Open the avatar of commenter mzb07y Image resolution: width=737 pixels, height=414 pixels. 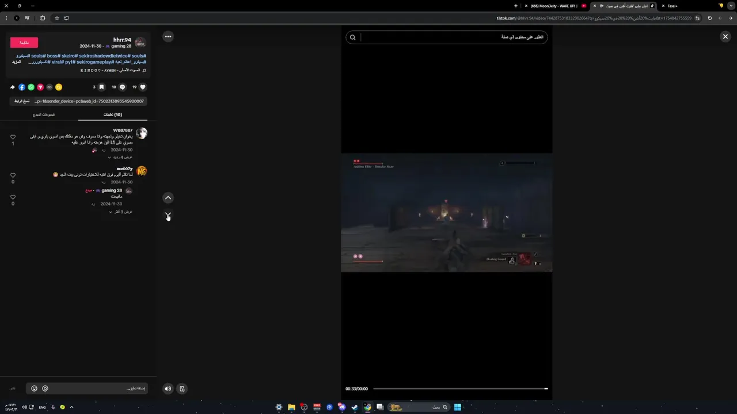(x=142, y=171)
